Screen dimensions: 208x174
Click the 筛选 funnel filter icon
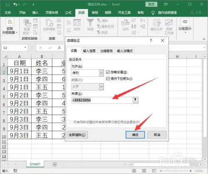click(90, 22)
